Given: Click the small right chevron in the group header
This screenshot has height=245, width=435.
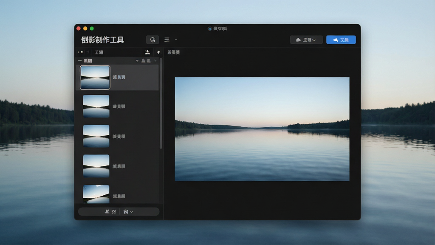Looking at the screenshot, I should [155, 60].
